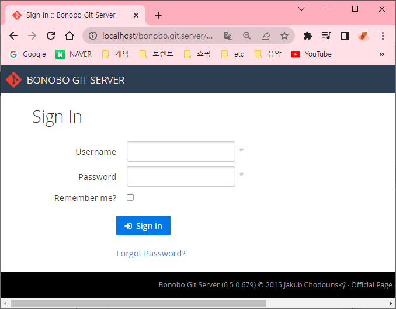Tick the Remember me checkbox
396x309 pixels.
coord(130,197)
